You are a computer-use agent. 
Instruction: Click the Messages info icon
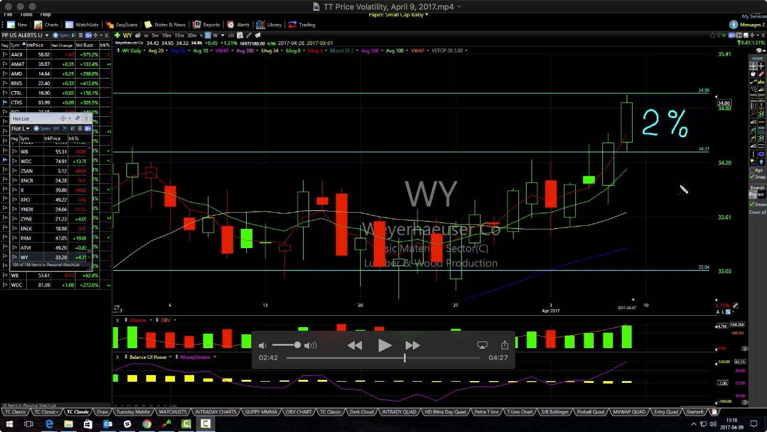[733, 25]
